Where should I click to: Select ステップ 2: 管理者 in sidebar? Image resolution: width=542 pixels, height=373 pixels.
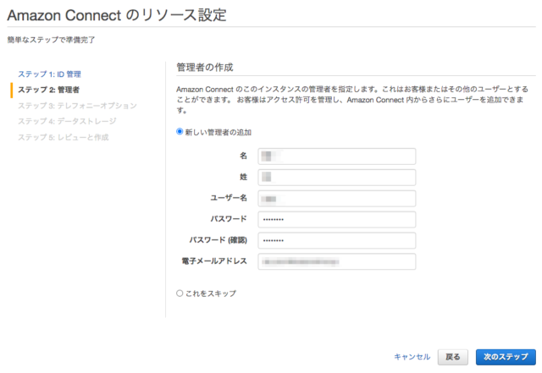[49, 90]
